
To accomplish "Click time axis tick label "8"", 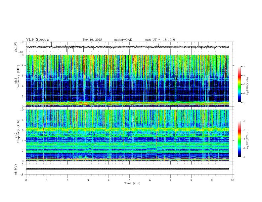I will [191, 180].
